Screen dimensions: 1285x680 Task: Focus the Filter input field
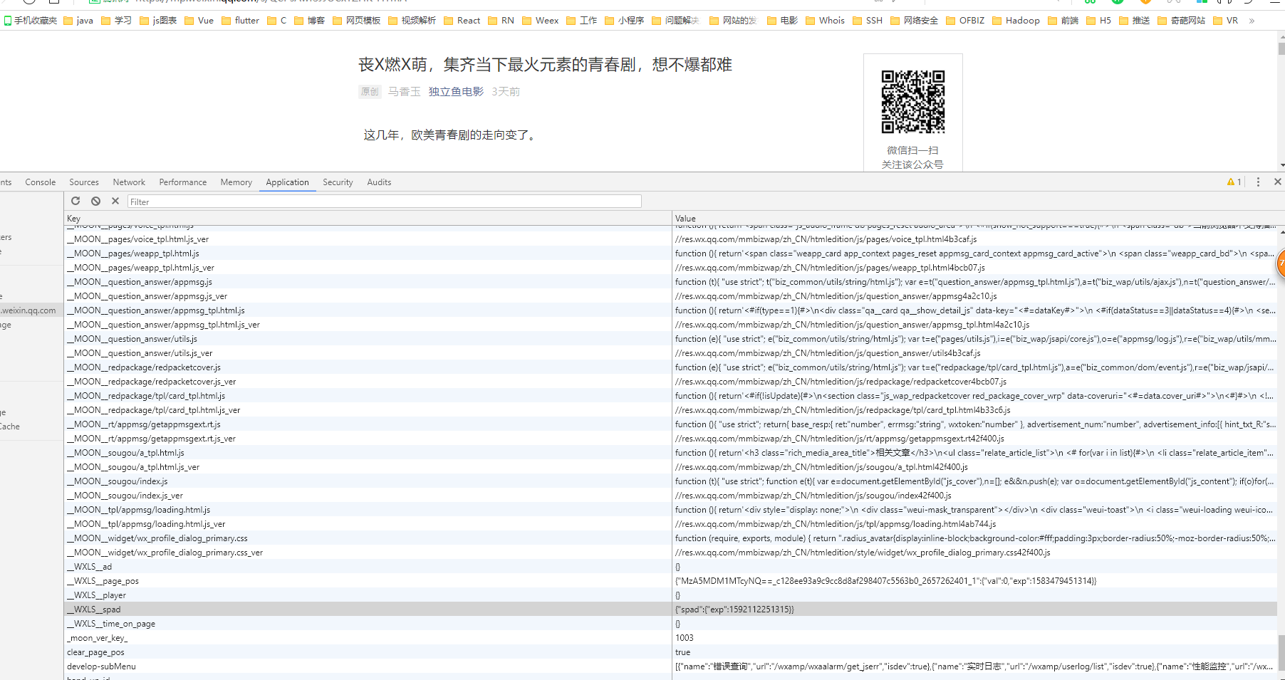coord(385,202)
